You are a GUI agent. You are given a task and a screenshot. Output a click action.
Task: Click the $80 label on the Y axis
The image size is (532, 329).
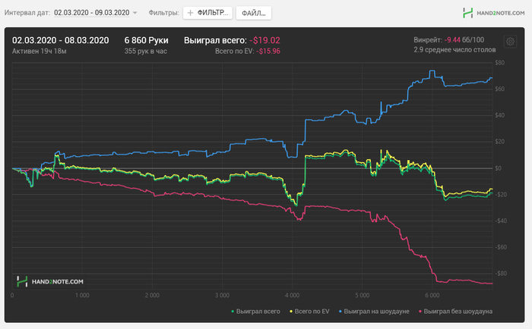pyautogui.click(x=500, y=63)
